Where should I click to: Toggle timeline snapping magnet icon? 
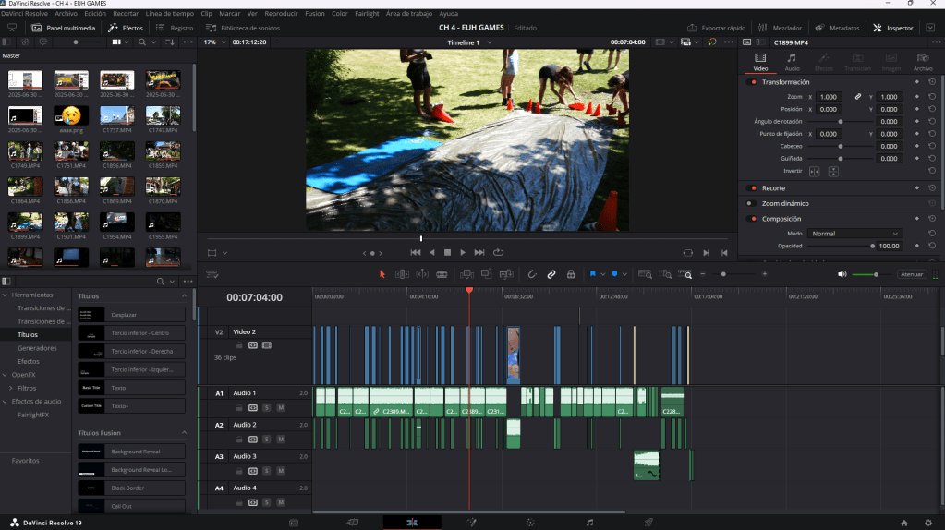(532, 274)
